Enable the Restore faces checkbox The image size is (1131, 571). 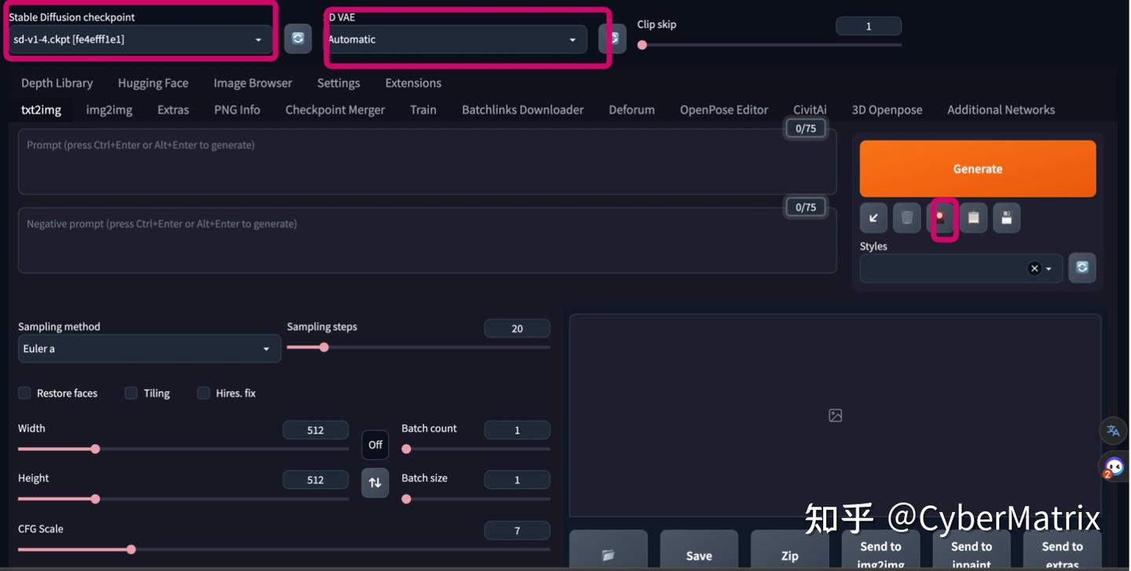point(24,392)
